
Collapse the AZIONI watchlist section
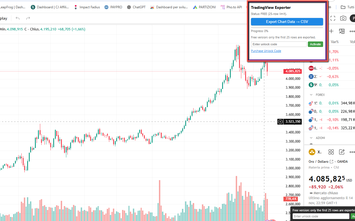point(312,138)
